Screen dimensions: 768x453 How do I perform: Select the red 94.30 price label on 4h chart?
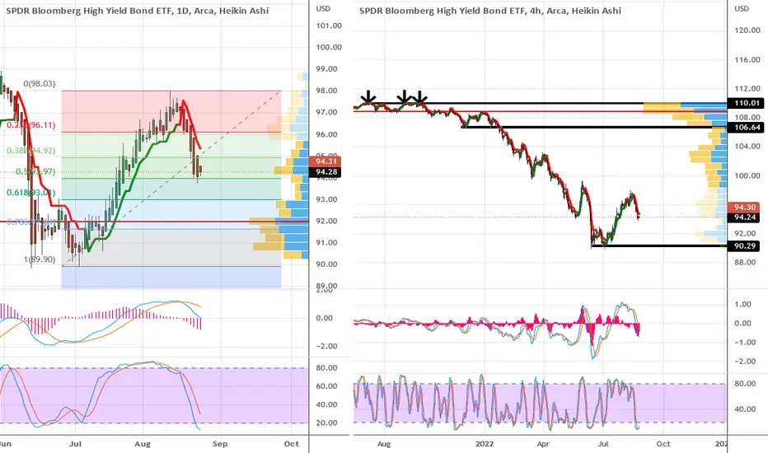(744, 208)
